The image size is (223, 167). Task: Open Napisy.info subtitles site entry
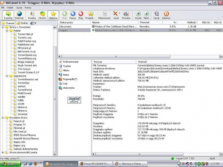(x=19, y=142)
